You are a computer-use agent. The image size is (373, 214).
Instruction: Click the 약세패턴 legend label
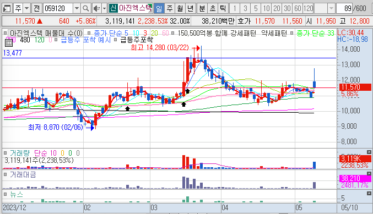pos(274,33)
